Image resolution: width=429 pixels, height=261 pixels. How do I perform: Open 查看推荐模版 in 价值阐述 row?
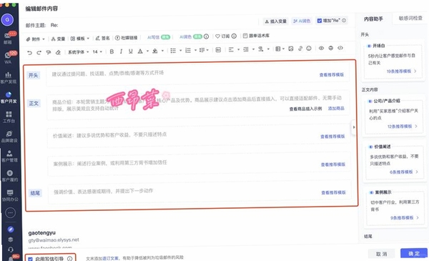pos(332,137)
